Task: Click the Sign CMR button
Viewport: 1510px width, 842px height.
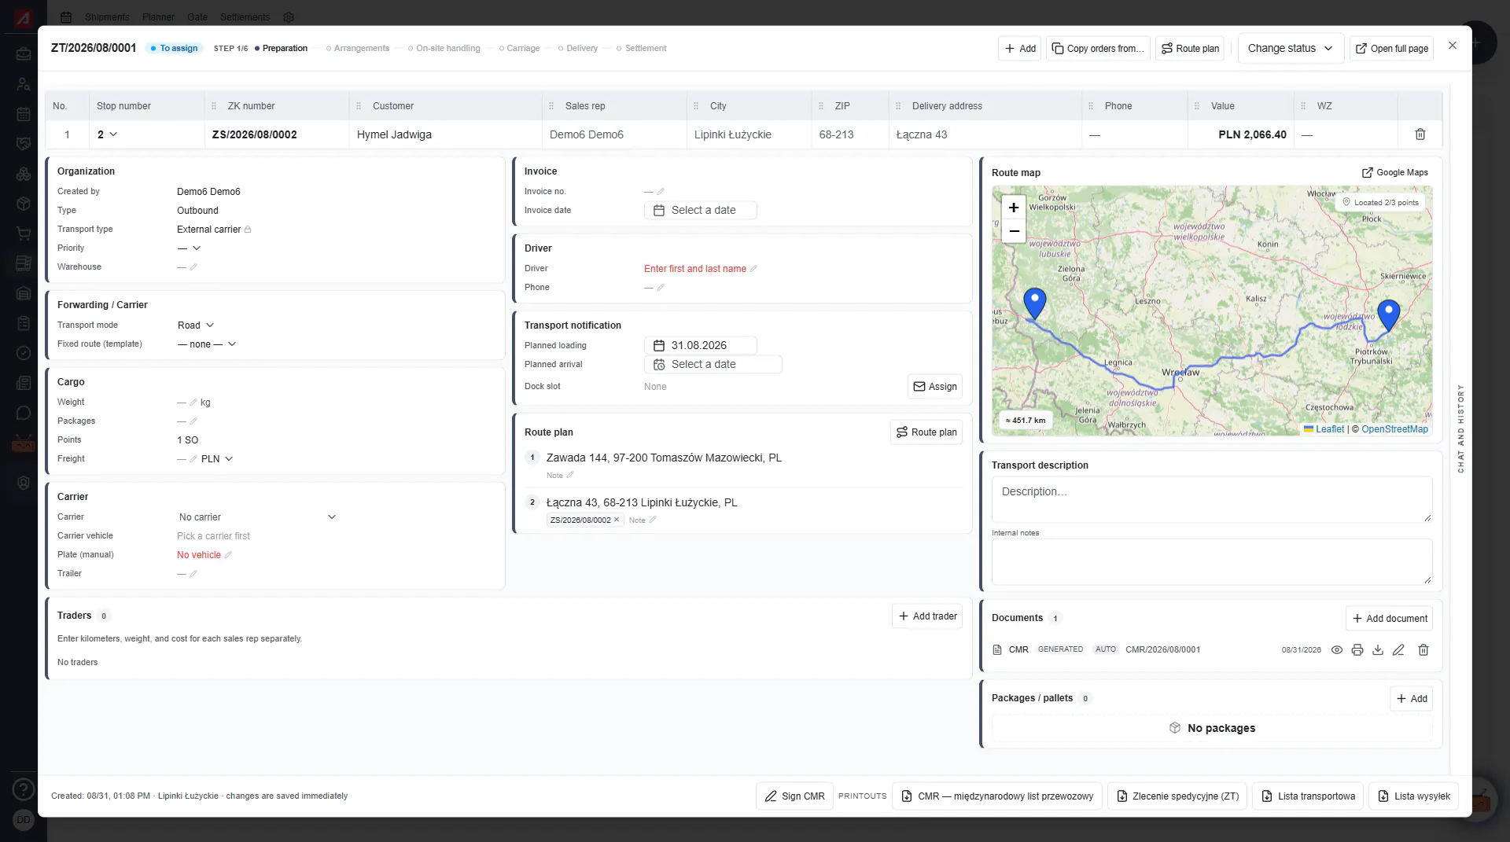Action: click(794, 796)
